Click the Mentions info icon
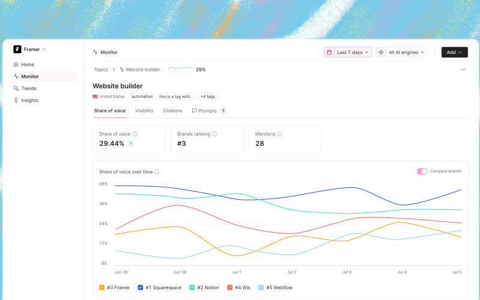 click(x=280, y=134)
